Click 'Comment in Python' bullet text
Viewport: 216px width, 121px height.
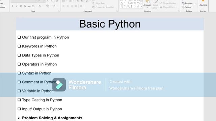[x=39, y=82]
